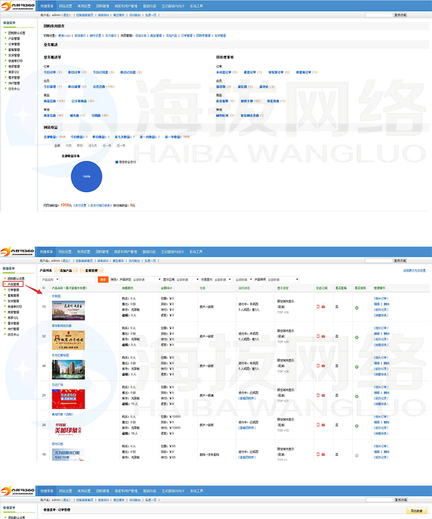Click the red mail icon in row 73
The image size is (432, 519).
(x=323, y=306)
